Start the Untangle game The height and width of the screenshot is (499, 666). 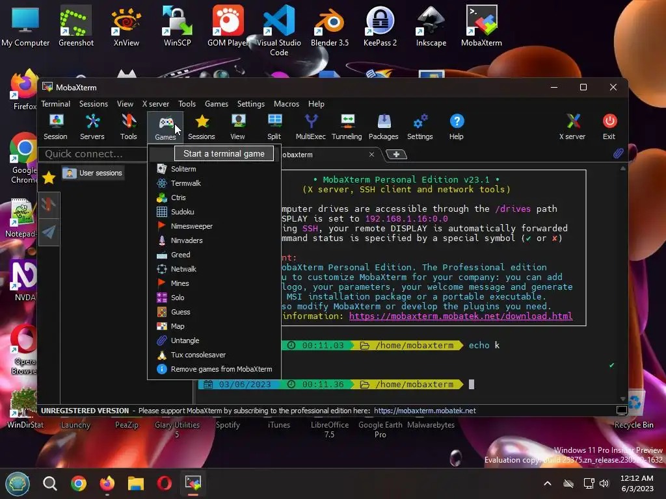[x=215, y=340]
